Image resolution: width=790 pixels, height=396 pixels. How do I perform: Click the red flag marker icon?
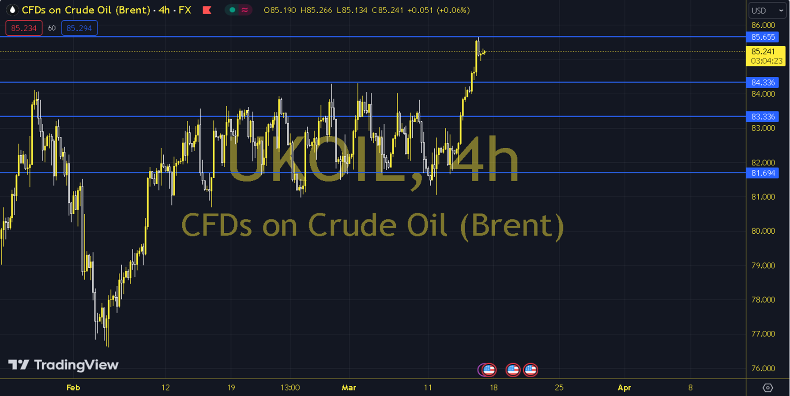tap(207, 10)
